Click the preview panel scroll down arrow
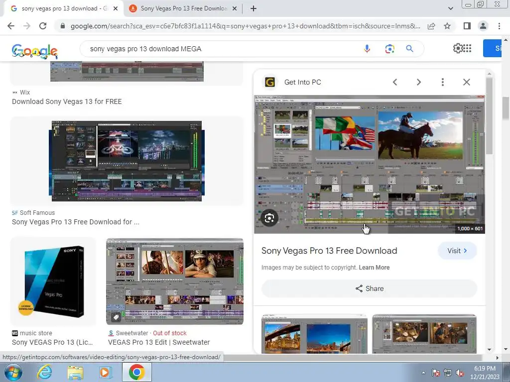The width and height of the screenshot is (510, 382). pos(489,350)
